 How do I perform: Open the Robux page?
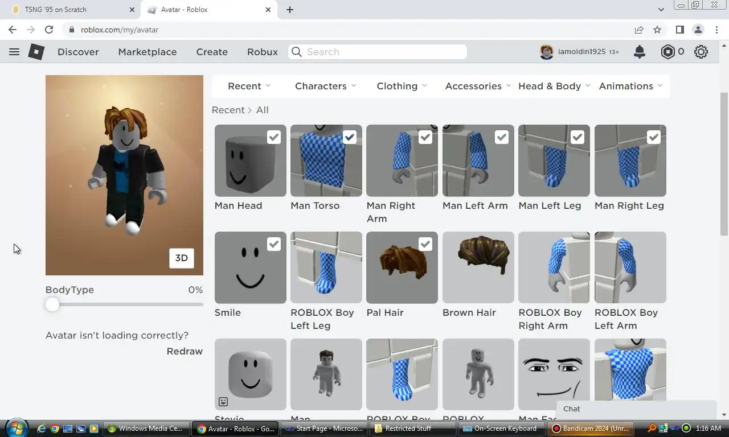263,52
